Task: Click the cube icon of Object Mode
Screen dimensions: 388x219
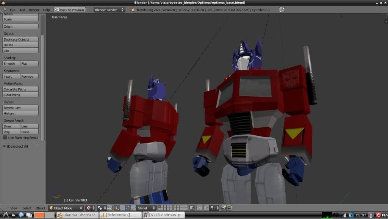Action: pyautogui.click(x=52, y=208)
